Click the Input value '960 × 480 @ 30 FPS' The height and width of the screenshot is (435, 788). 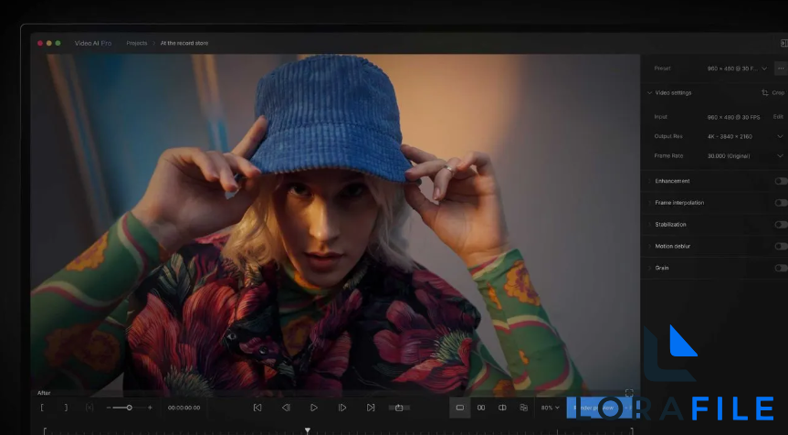point(733,117)
